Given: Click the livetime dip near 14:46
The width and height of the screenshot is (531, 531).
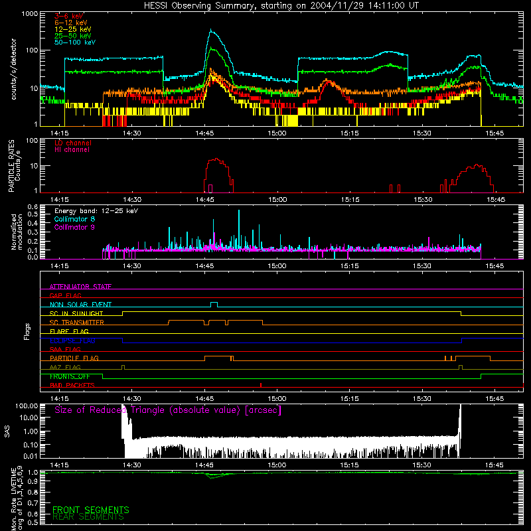Looking at the screenshot, I should 212,476.
